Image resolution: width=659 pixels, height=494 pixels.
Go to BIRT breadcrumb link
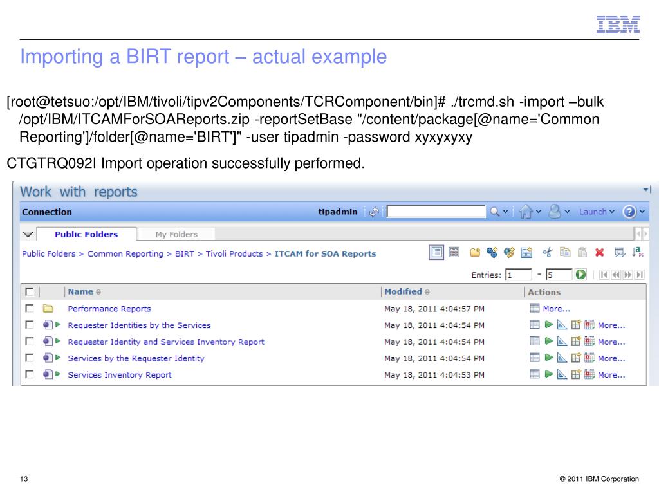(x=185, y=253)
